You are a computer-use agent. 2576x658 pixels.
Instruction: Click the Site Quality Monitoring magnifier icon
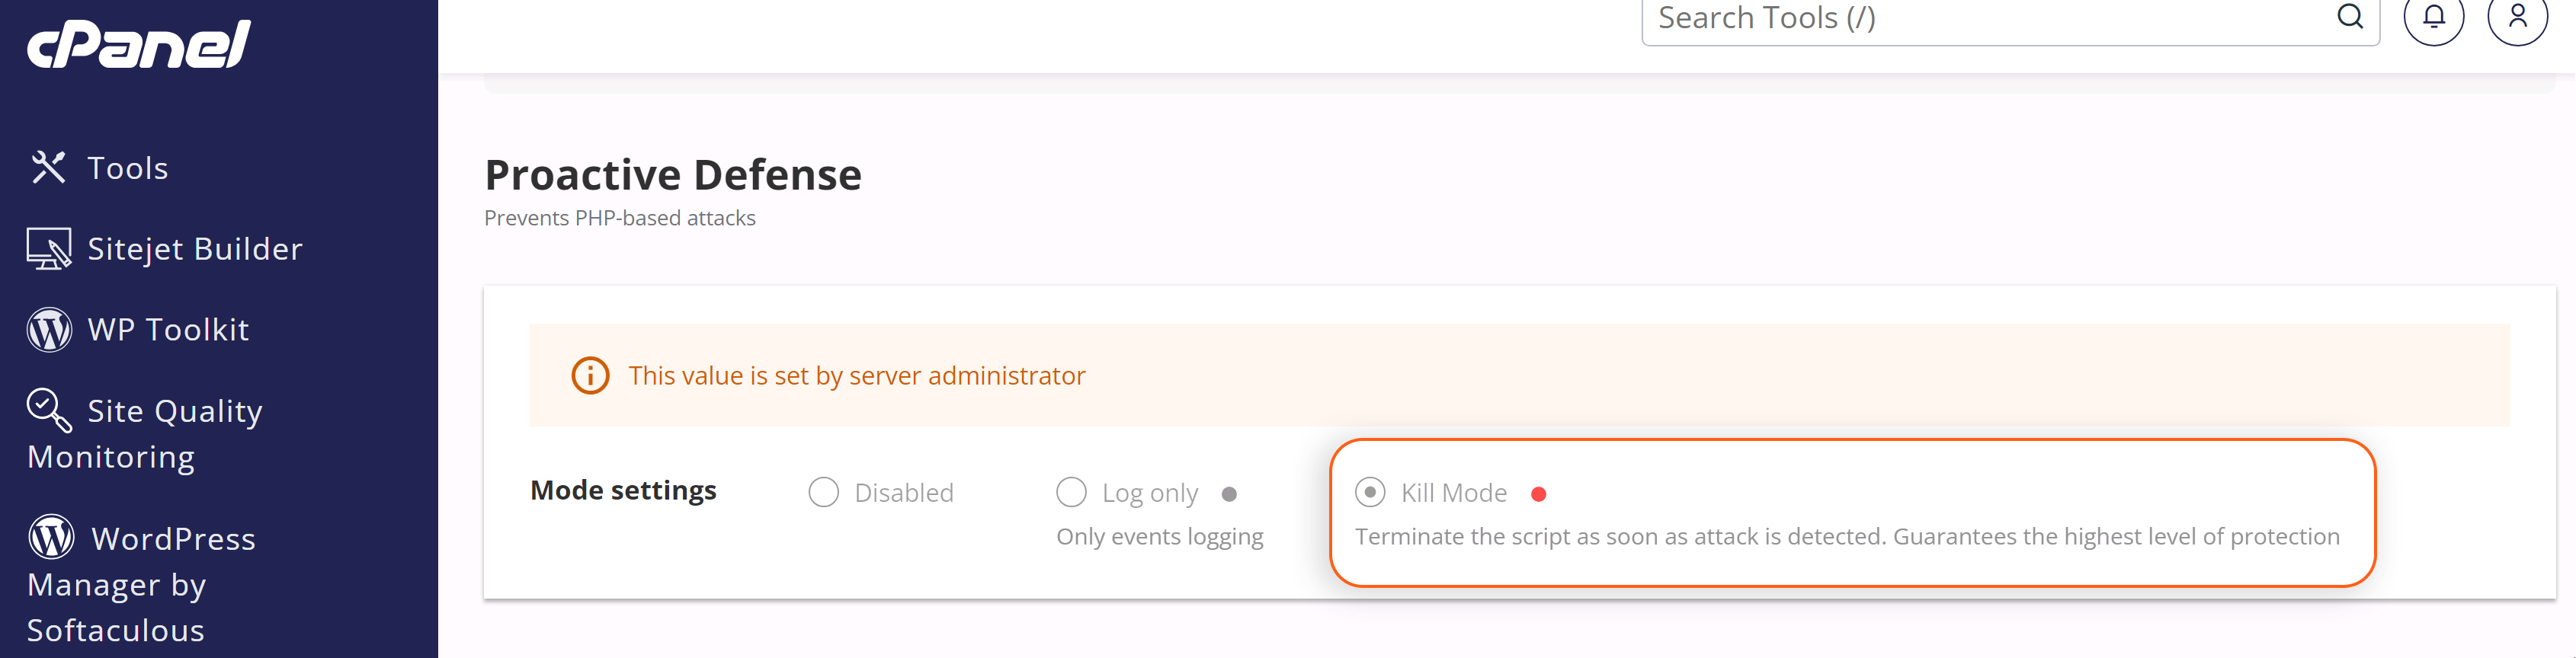(x=49, y=410)
